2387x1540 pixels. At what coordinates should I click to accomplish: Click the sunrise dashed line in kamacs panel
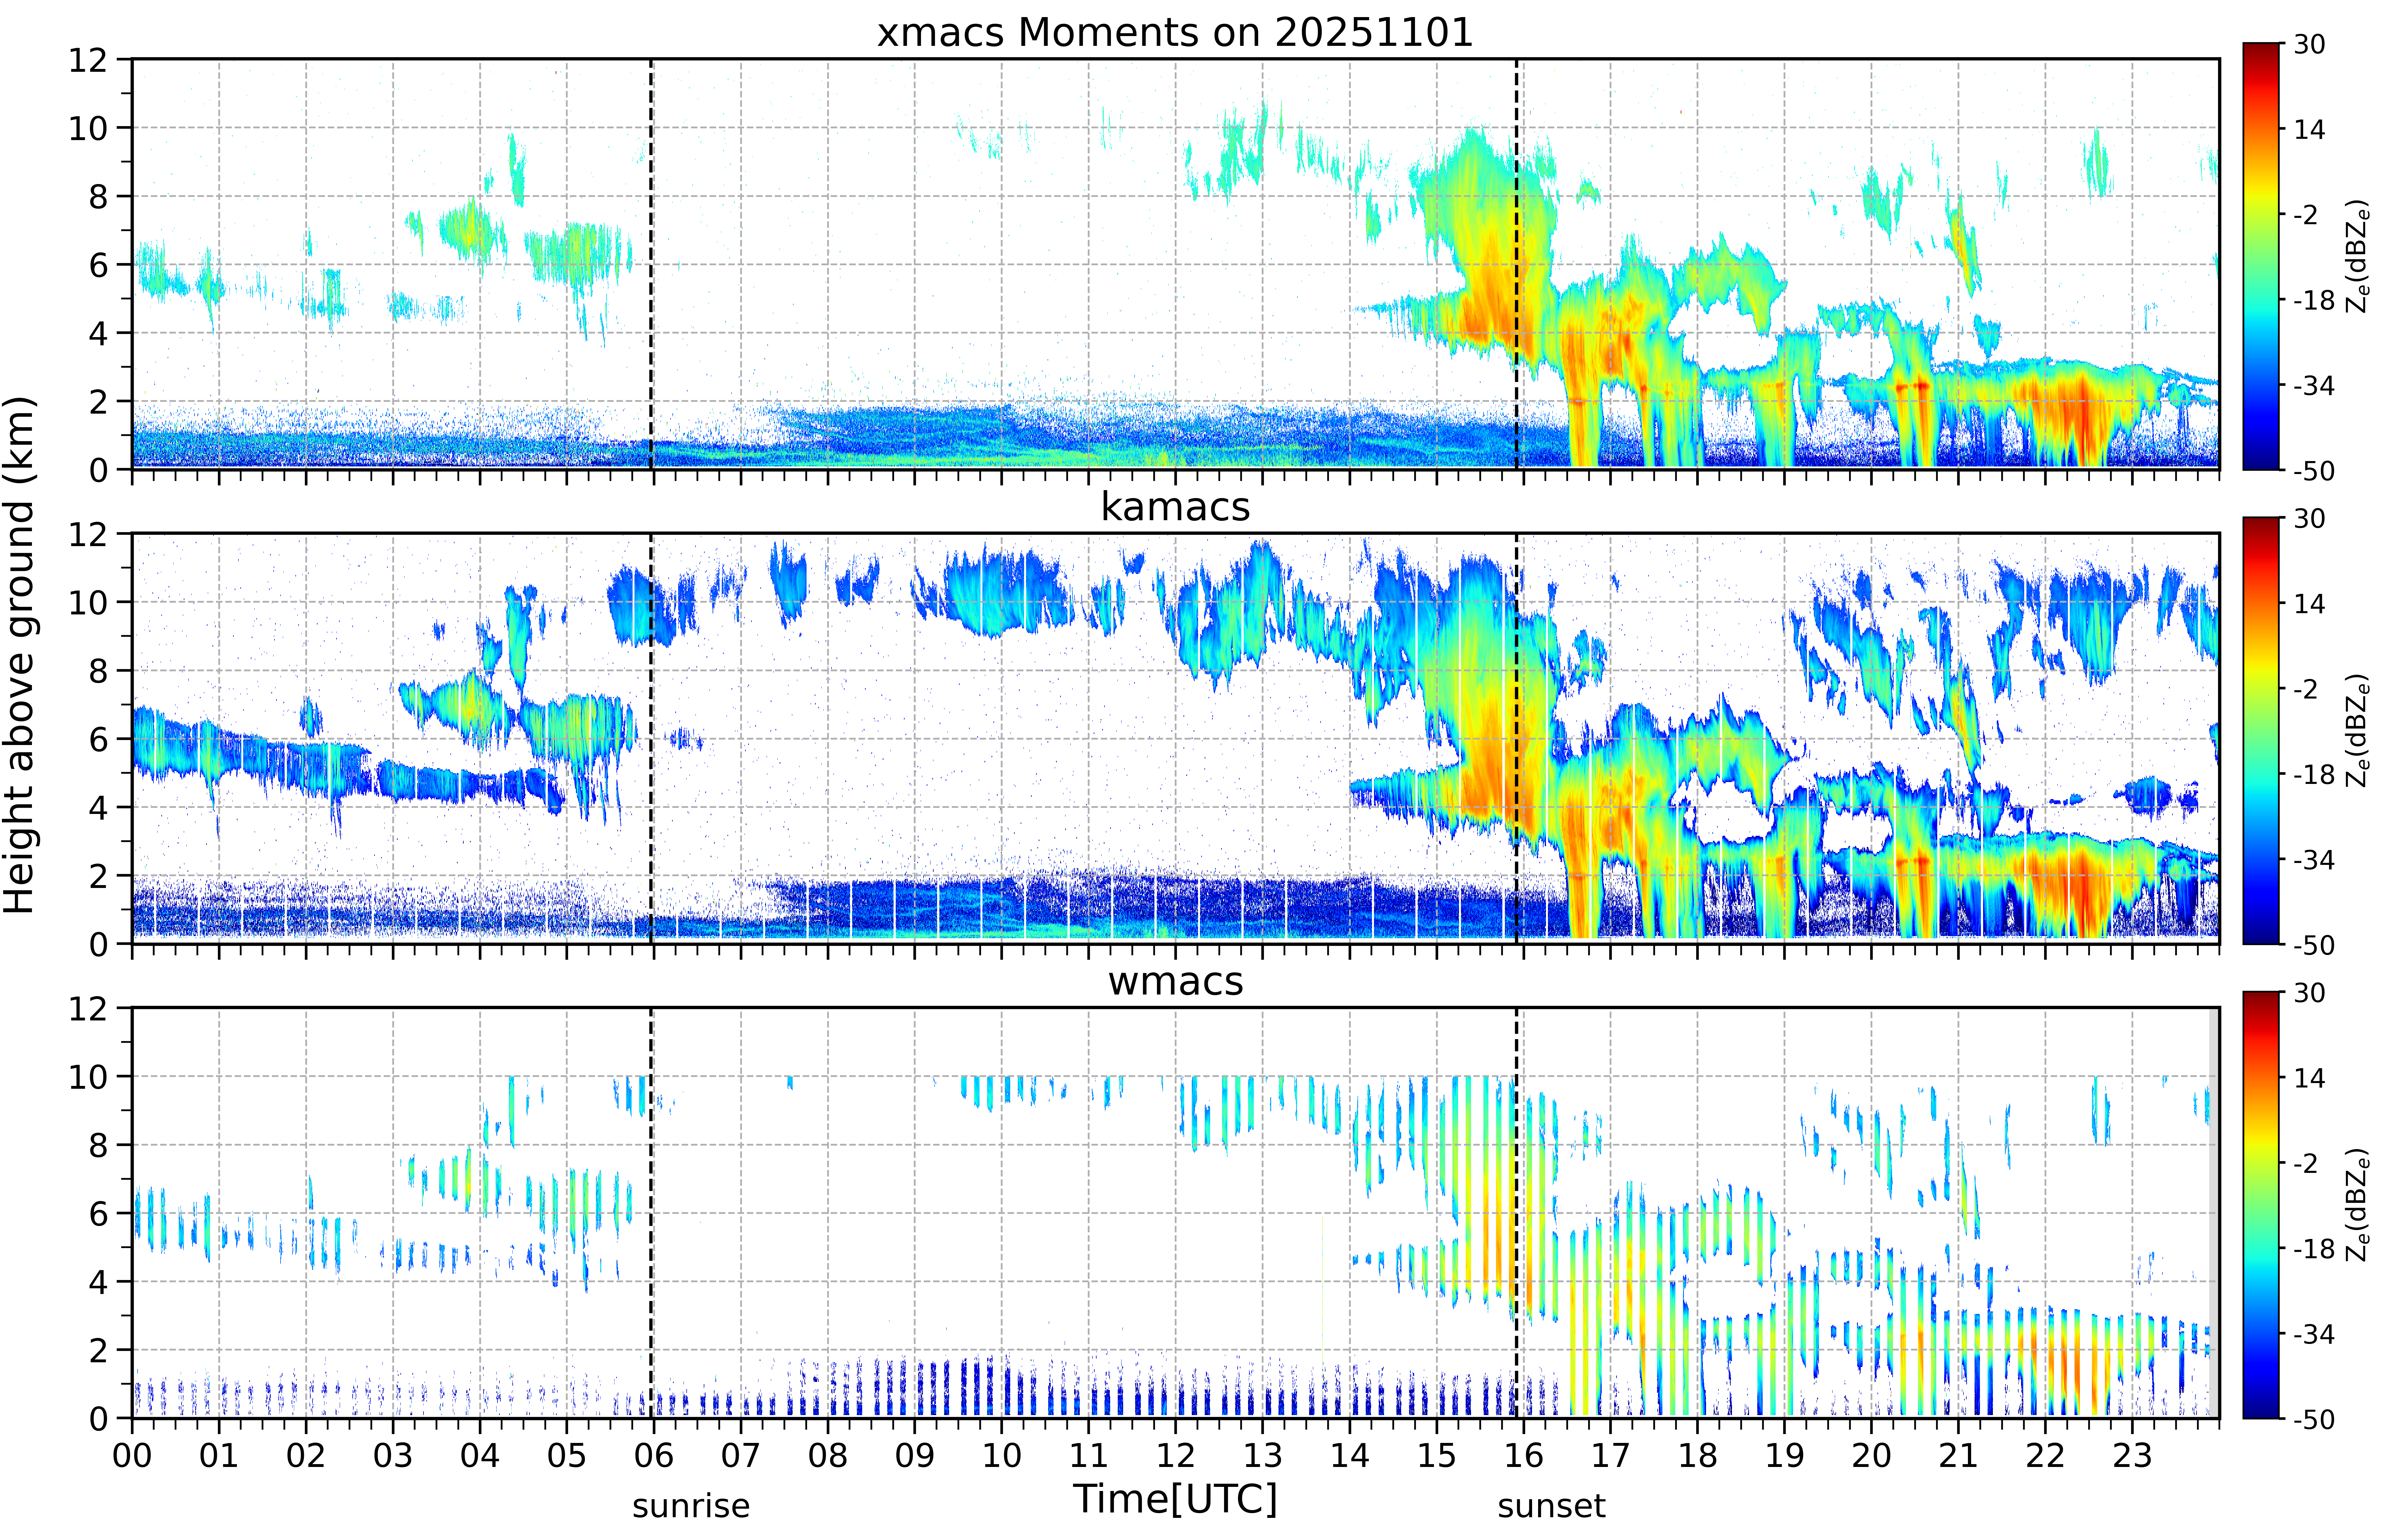(x=651, y=738)
